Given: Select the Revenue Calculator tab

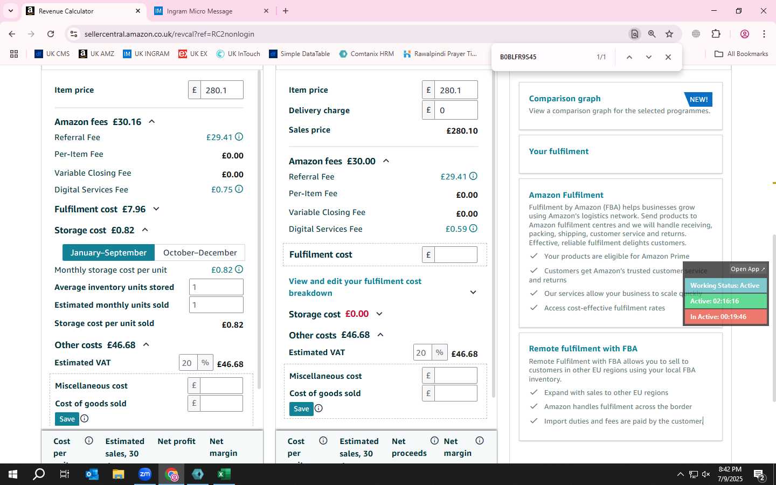Looking at the screenshot, I should click(x=84, y=11).
